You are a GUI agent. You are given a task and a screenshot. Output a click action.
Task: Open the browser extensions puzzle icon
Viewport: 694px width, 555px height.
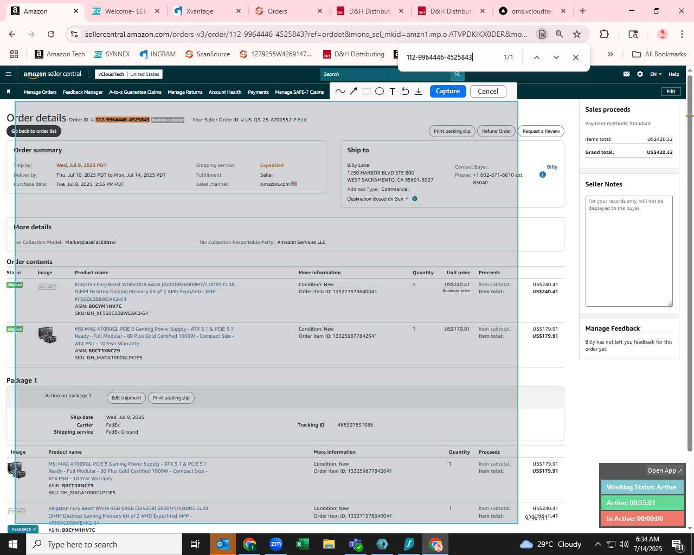coord(604,34)
